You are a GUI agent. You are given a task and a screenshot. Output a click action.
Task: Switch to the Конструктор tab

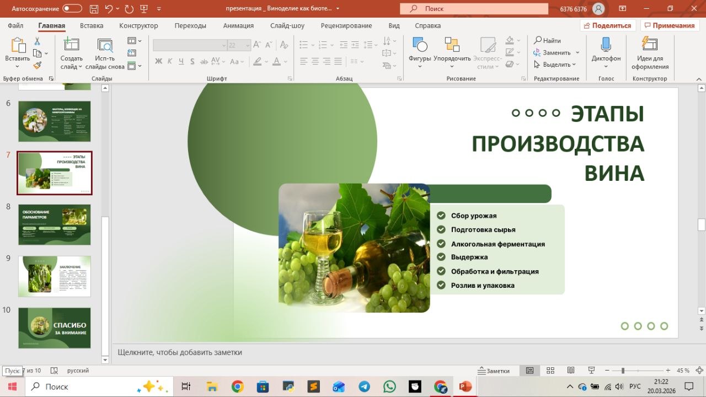click(138, 25)
